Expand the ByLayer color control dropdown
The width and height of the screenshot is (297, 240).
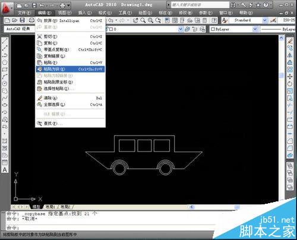[255, 29]
